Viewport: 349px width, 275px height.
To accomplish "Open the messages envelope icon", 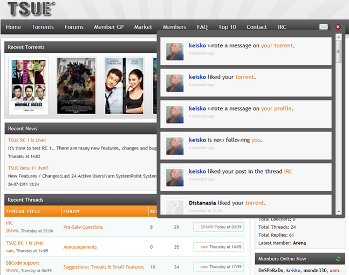I will coord(324,27).
